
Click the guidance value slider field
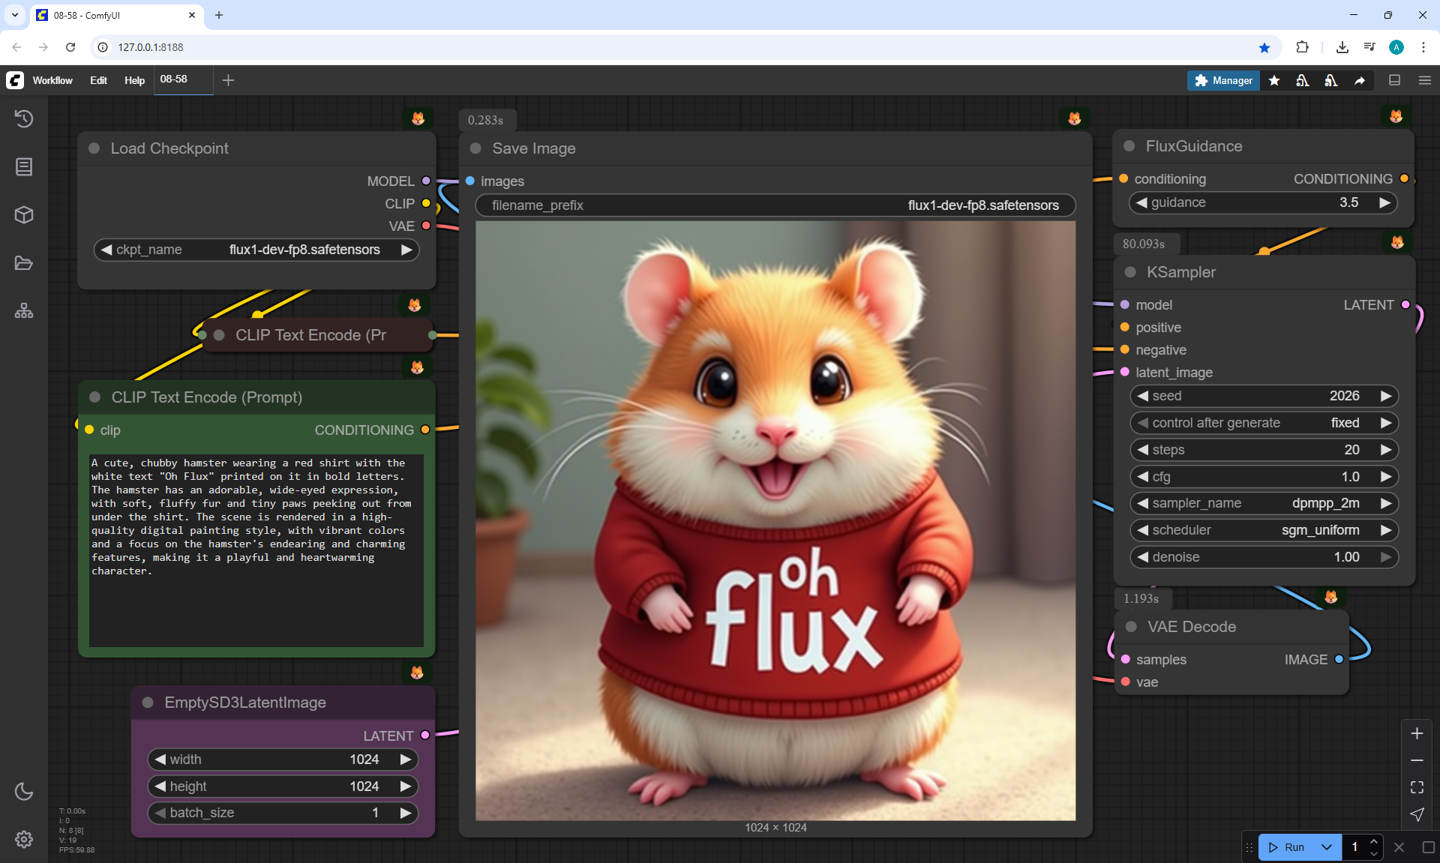1264,202
